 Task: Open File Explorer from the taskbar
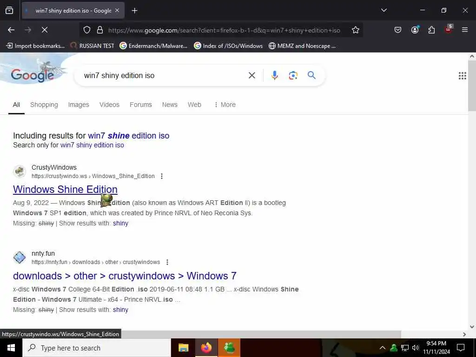[x=183, y=348]
